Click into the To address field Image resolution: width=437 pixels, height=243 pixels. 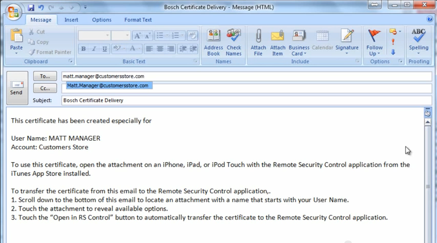click(247, 76)
